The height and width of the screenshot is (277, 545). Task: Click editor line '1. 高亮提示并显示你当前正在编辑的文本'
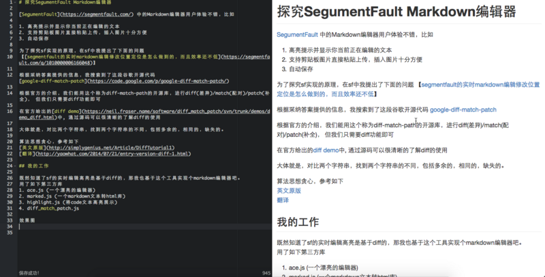tap(69, 27)
